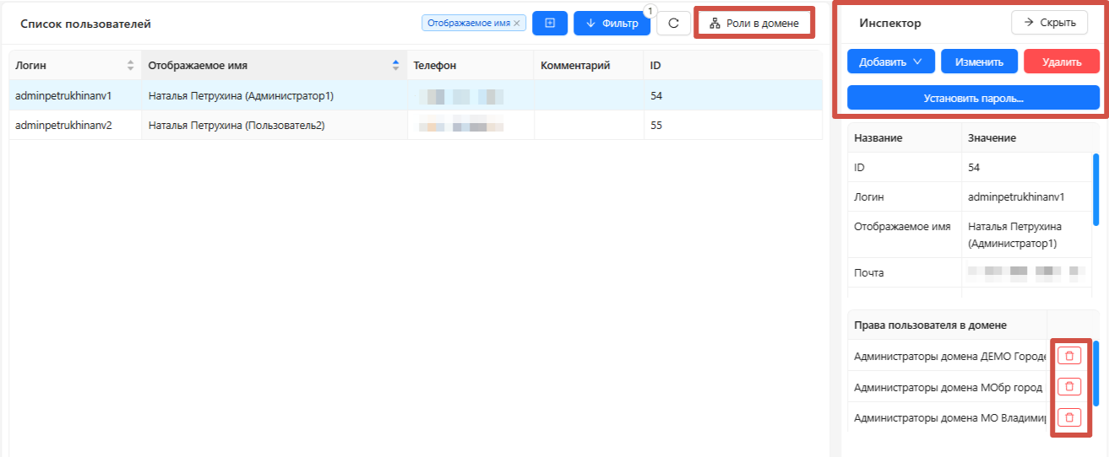Select row Наталья Петрухина (Администратор1)

(x=241, y=96)
